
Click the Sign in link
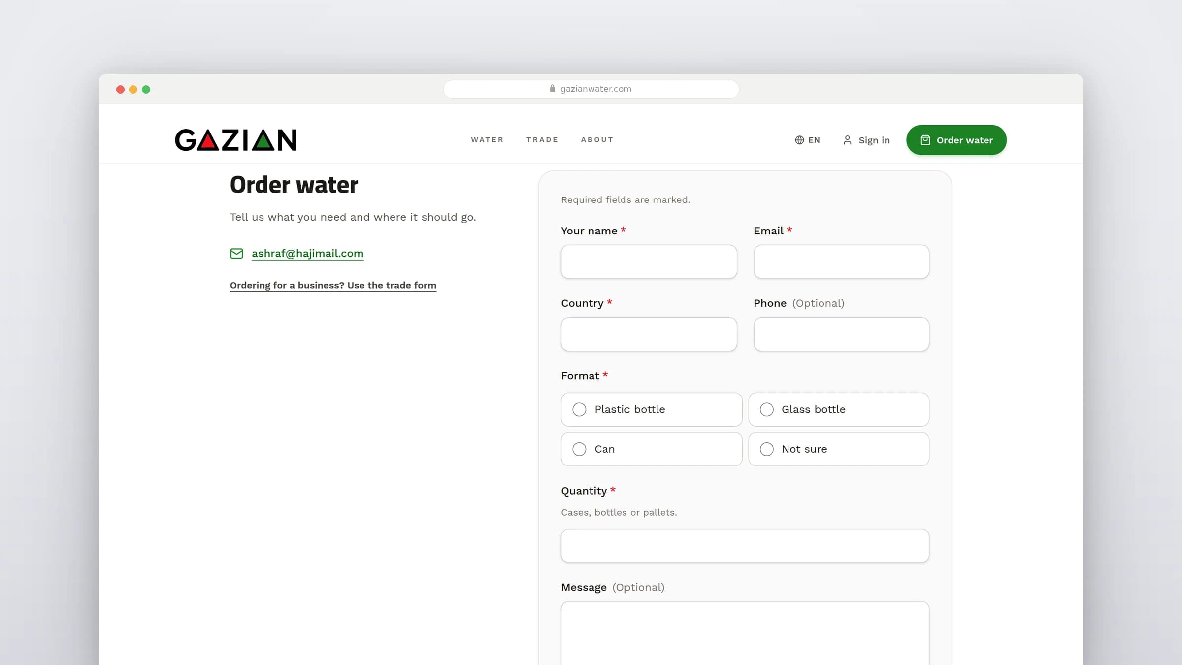point(866,140)
